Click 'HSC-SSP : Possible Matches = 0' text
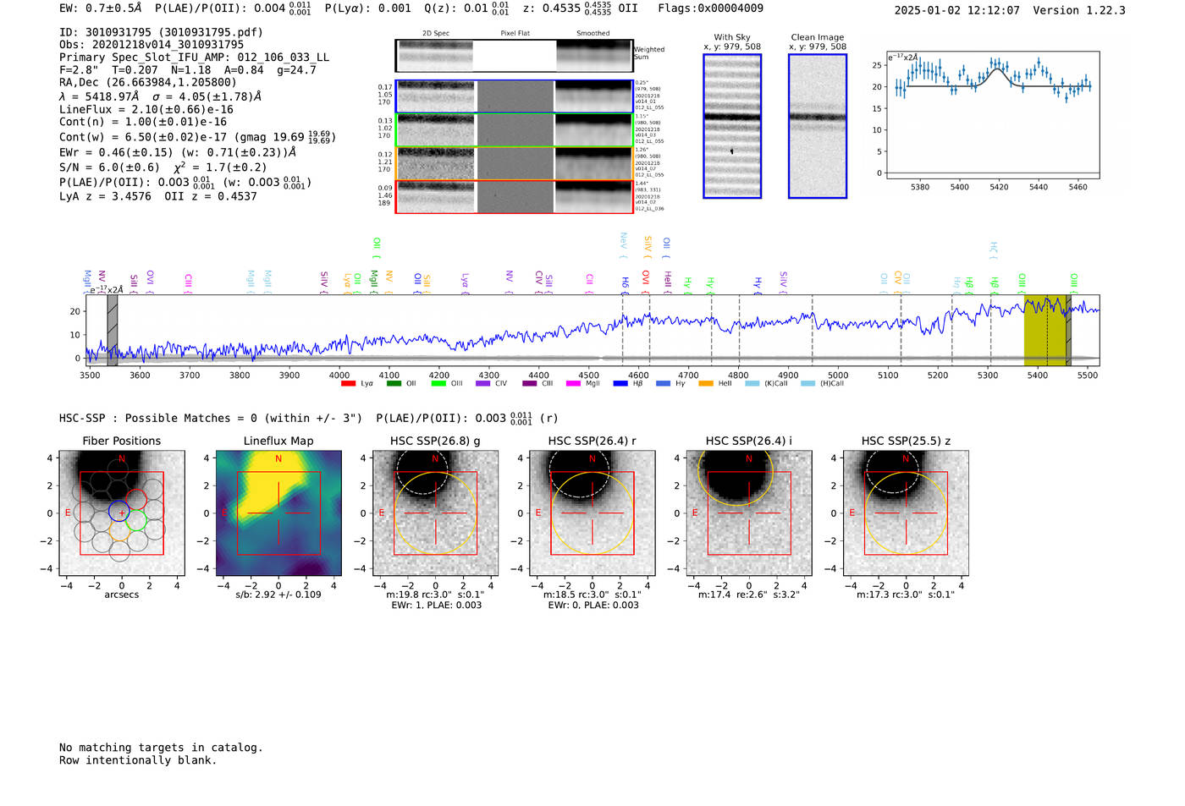 pyautogui.click(x=158, y=418)
